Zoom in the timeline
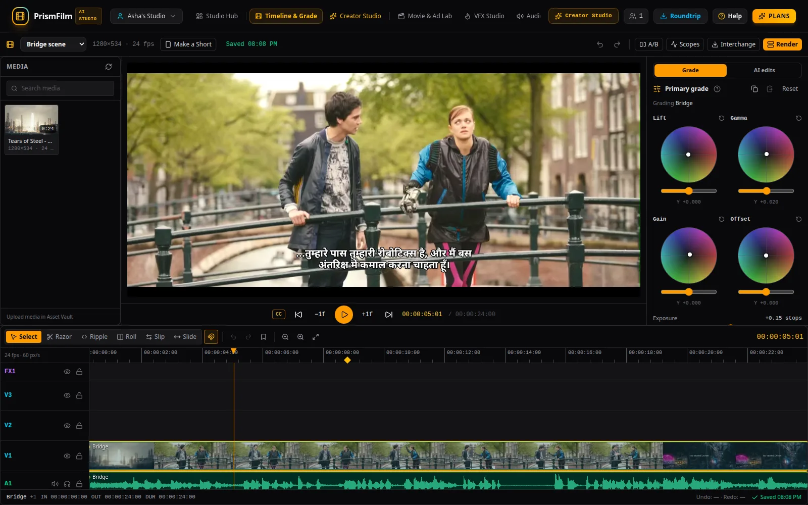The height and width of the screenshot is (505, 808). click(300, 337)
